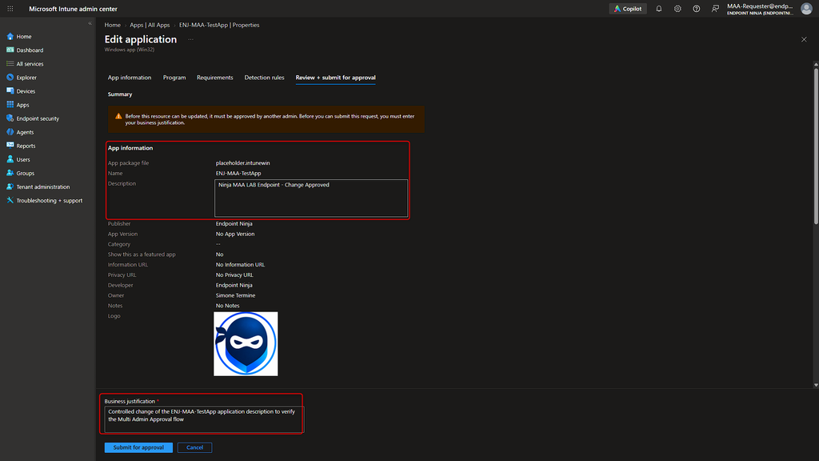This screenshot has height=461, width=819.
Task: Click Troubleshooting + support wrench icon
Action: click(x=10, y=200)
